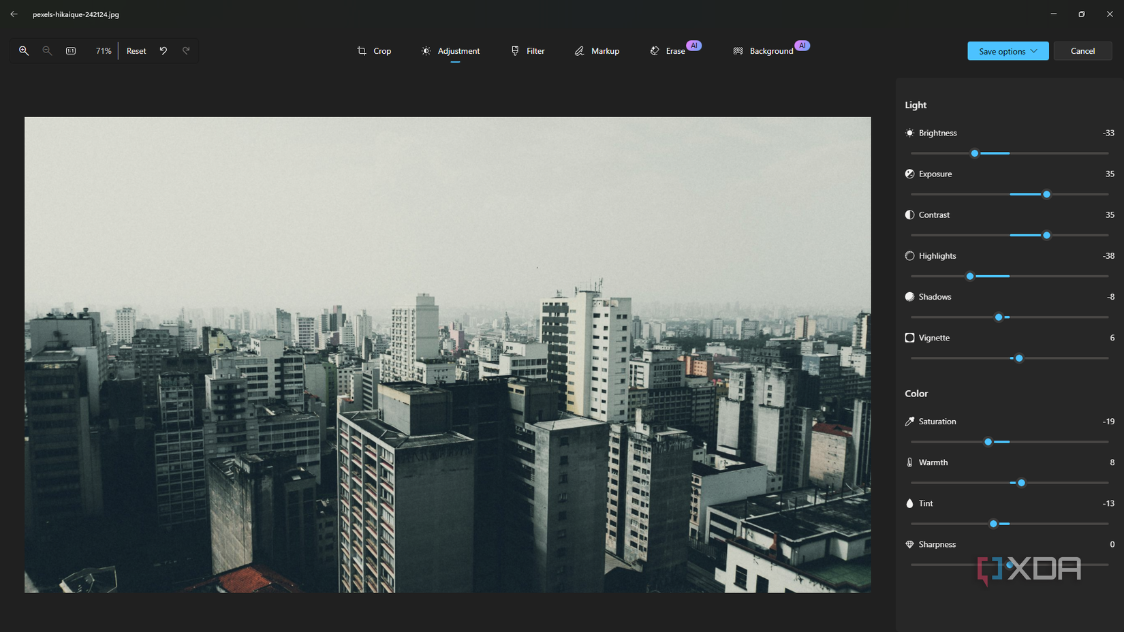Activate the AI Erase tool
The height and width of the screenshot is (632, 1124).
[x=668, y=50]
